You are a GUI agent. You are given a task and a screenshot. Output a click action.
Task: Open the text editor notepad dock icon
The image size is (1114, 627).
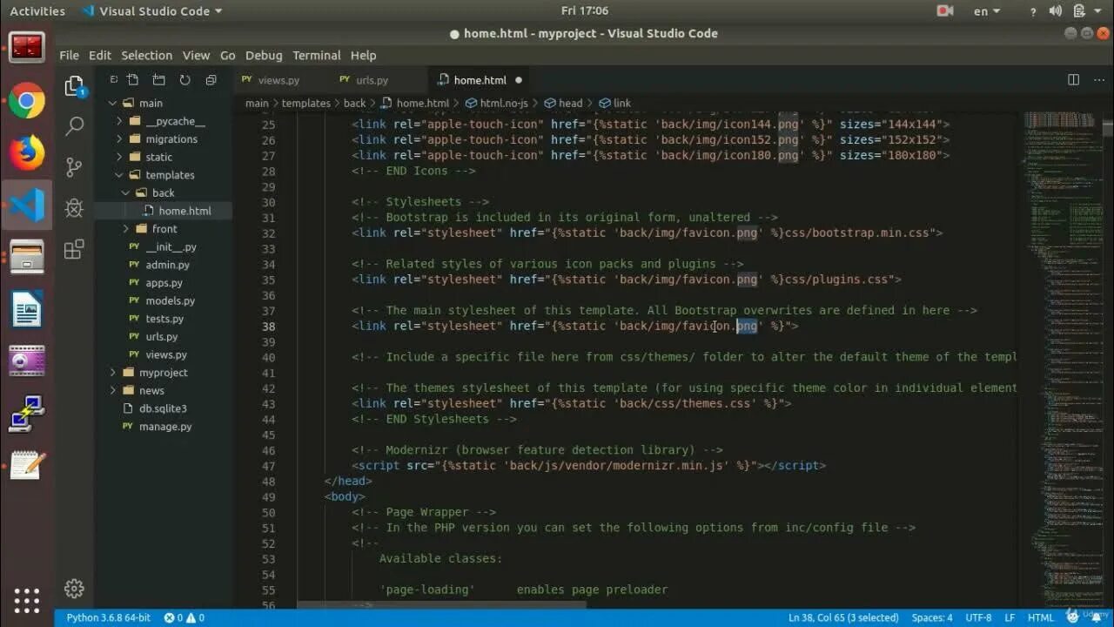(x=27, y=464)
